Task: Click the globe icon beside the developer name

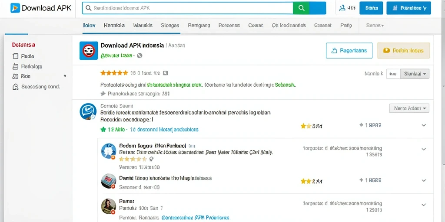Action: [139, 56]
